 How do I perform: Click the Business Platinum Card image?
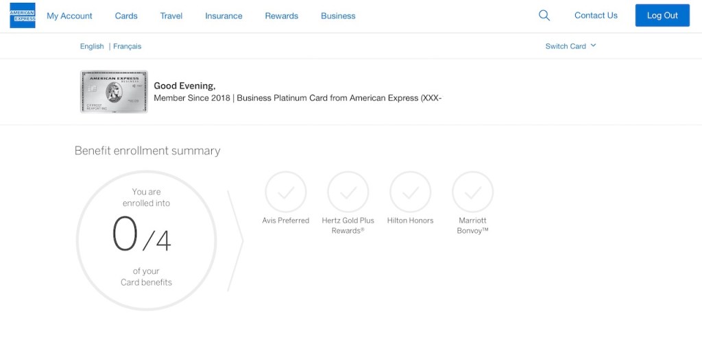[x=114, y=92]
